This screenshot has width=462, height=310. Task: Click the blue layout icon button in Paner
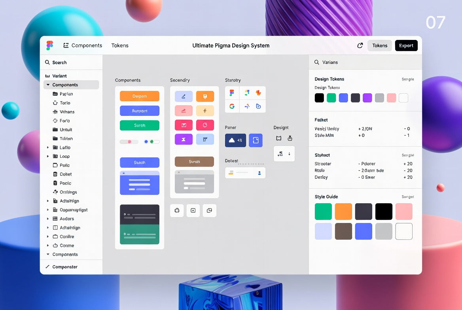click(x=256, y=140)
